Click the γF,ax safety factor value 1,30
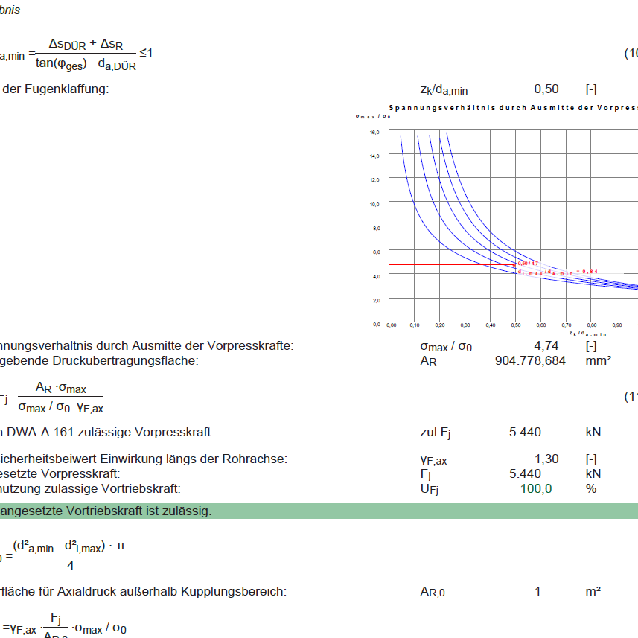The image size is (638, 638). pos(546,459)
